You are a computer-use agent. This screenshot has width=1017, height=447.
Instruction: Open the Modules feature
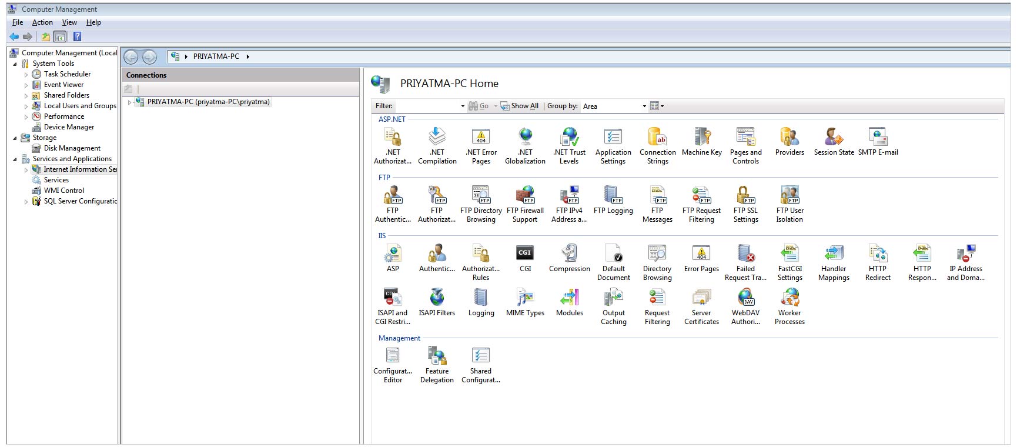point(569,302)
